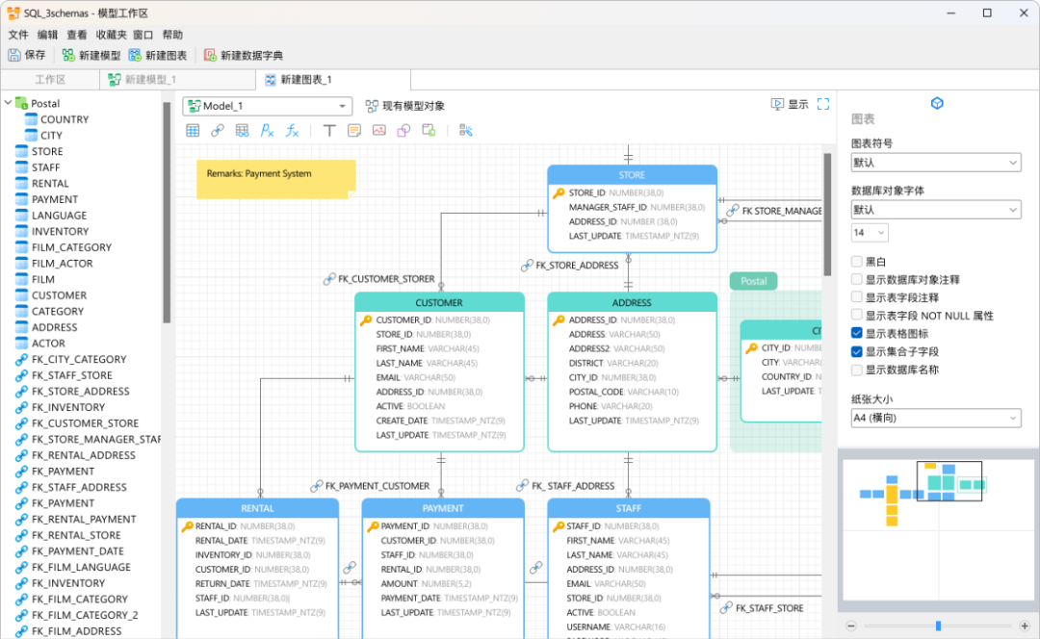Open the Model_1 dropdown
The height and width of the screenshot is (639, 1040).
tap(268, 106)
